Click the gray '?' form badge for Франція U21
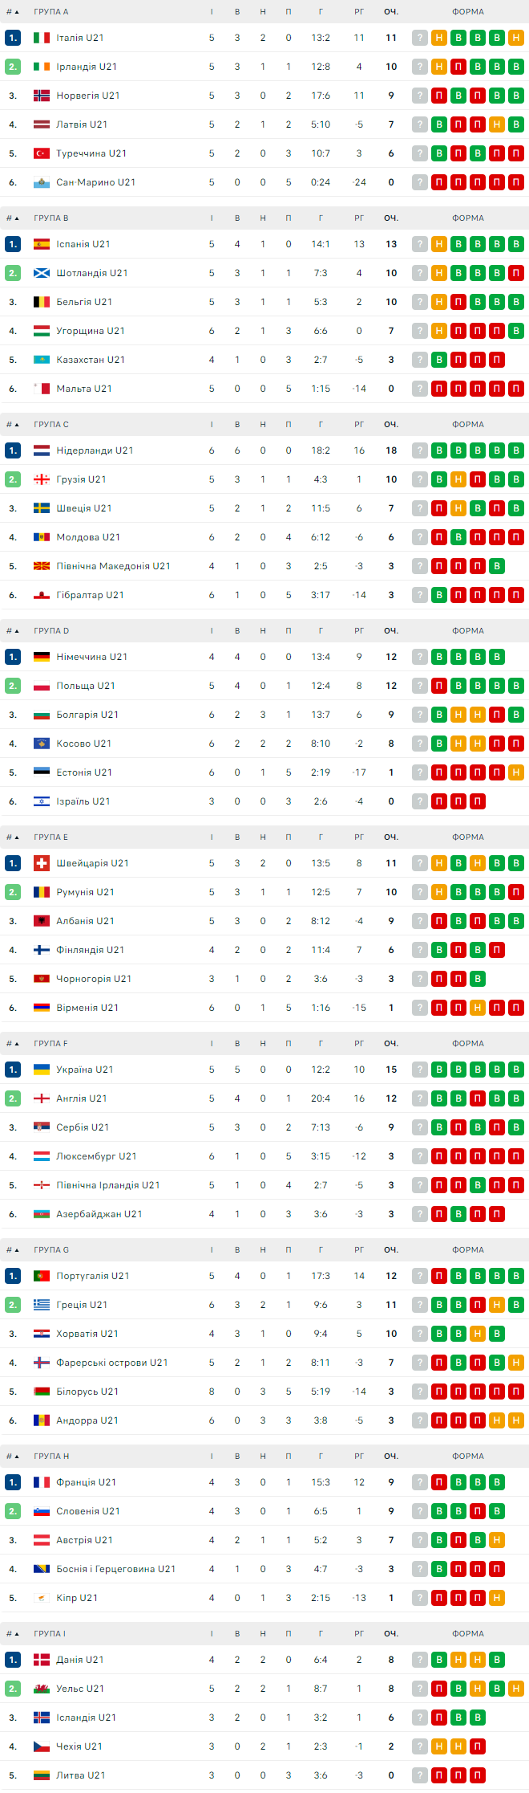 point(419,1482)
